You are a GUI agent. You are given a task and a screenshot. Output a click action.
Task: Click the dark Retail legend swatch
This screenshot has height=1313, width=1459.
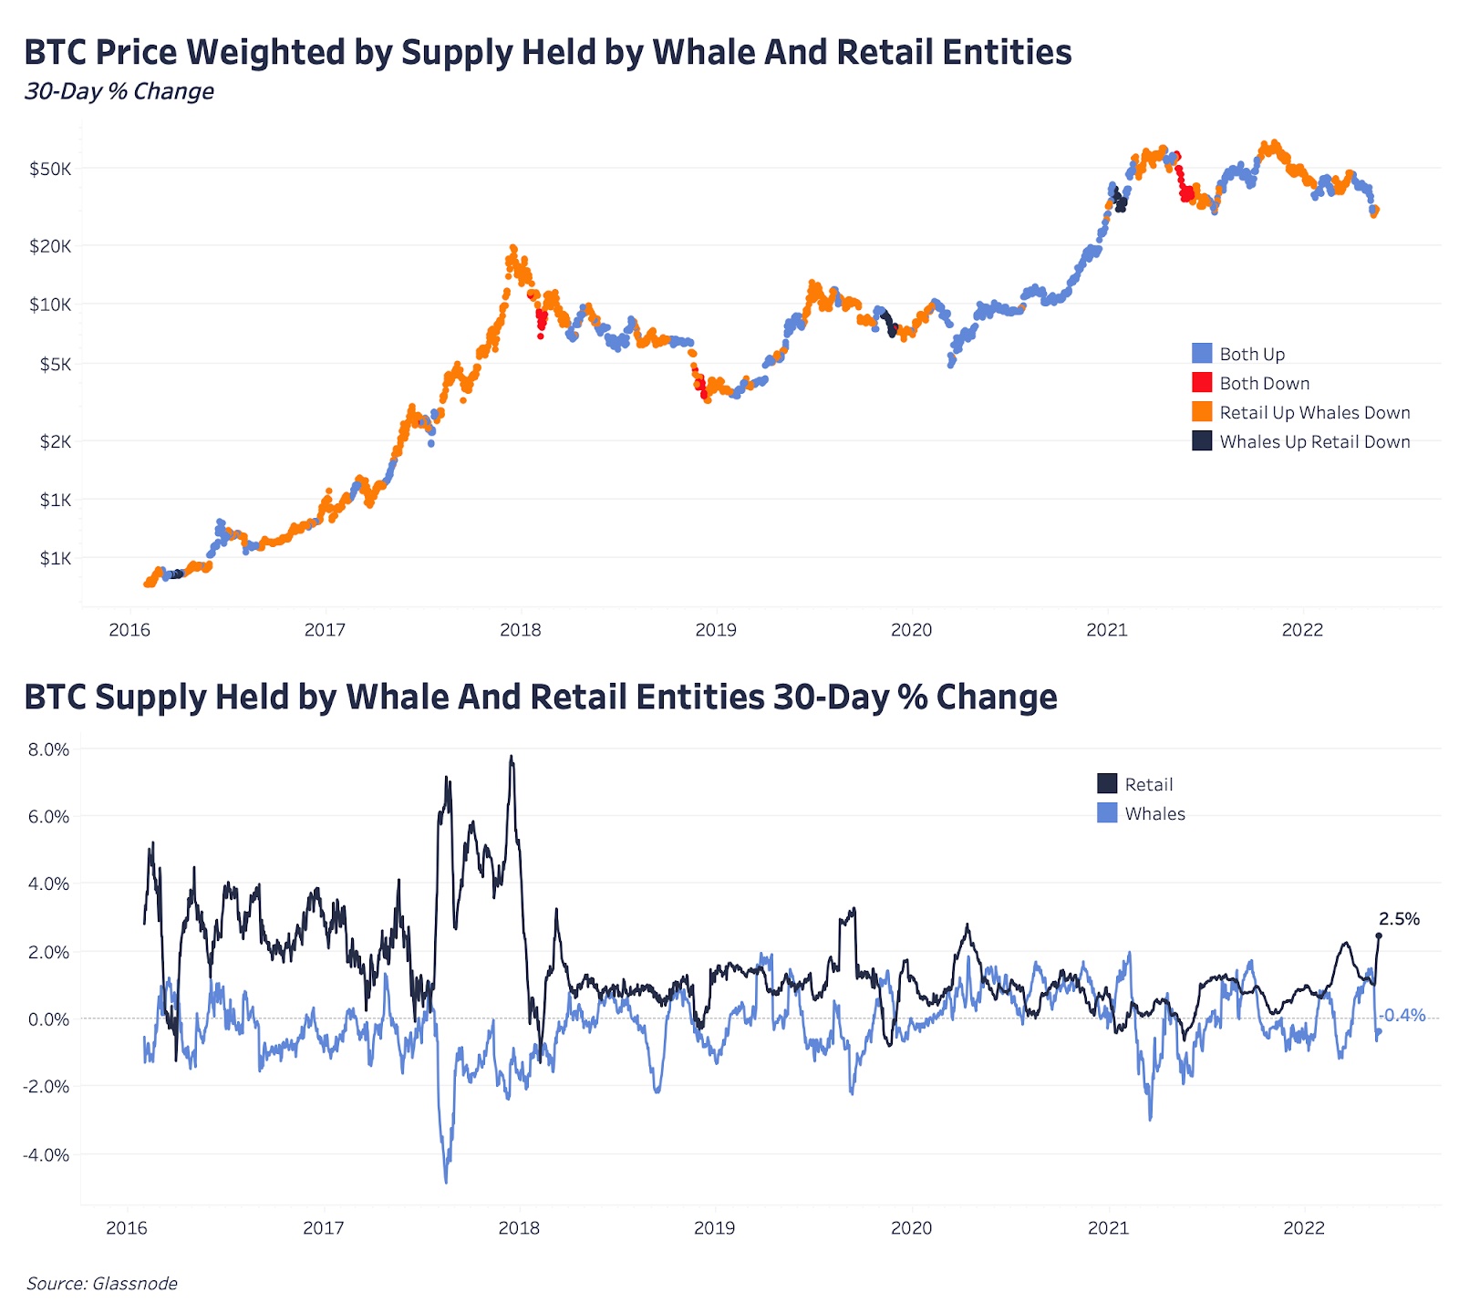1107,784
